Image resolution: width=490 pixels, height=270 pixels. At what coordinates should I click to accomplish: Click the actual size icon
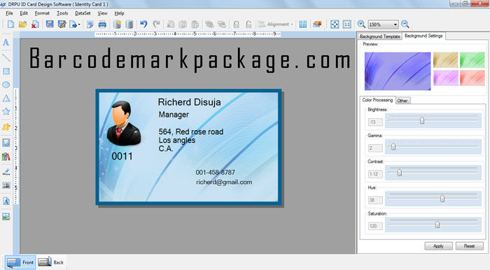pyautogui.click(x=347, y=24)
